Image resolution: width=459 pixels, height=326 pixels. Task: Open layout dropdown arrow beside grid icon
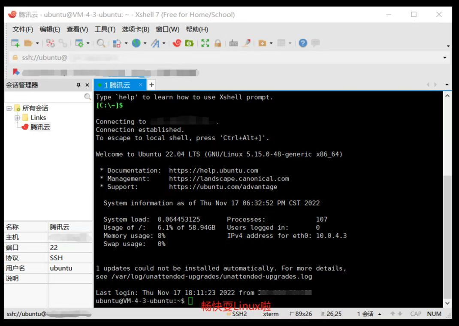point(290,43)
